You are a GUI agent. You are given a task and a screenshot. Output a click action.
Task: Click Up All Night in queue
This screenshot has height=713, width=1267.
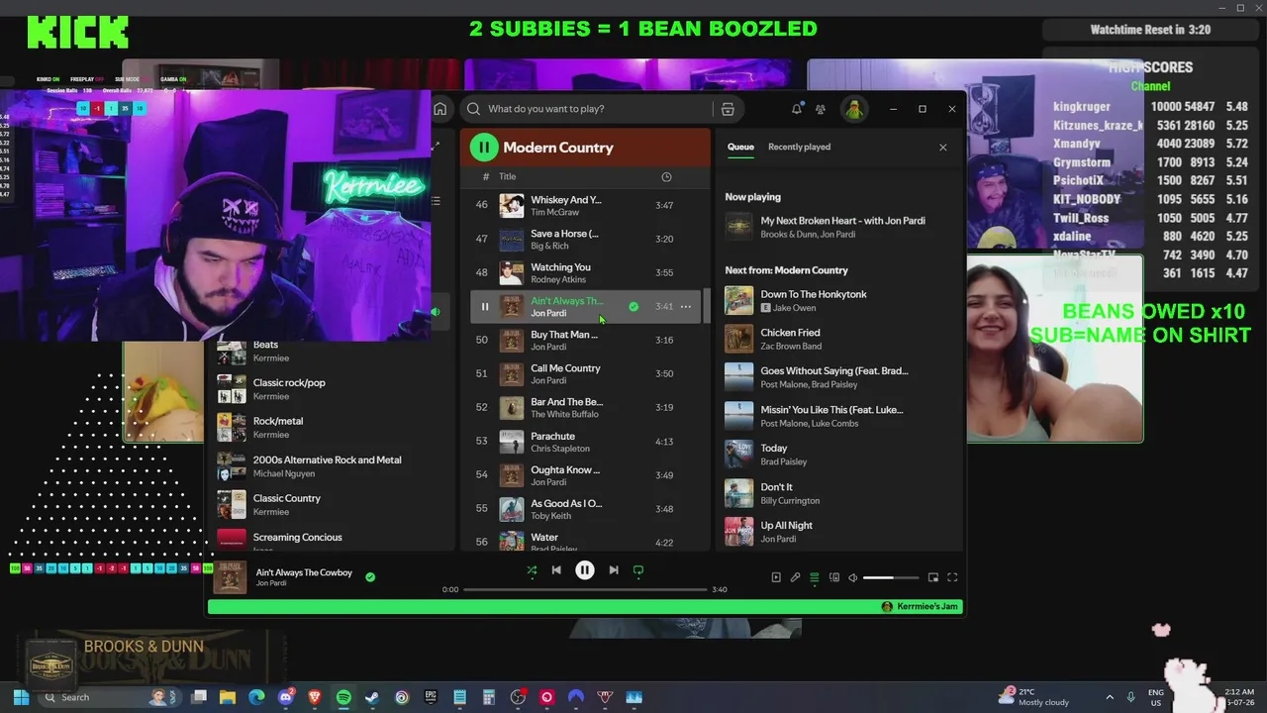(x=837, y=532)
